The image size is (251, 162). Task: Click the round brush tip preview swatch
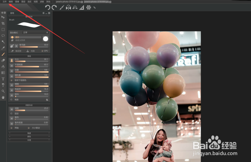(x=46, y=39)
